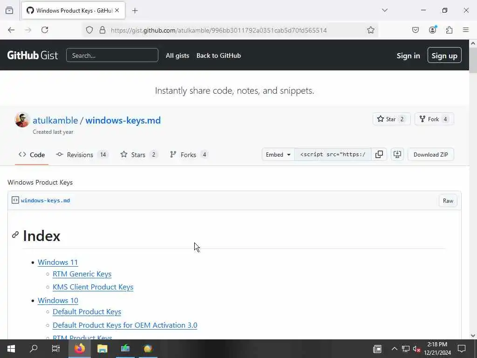Open File Explorer from the taskbar

point(102,349)
